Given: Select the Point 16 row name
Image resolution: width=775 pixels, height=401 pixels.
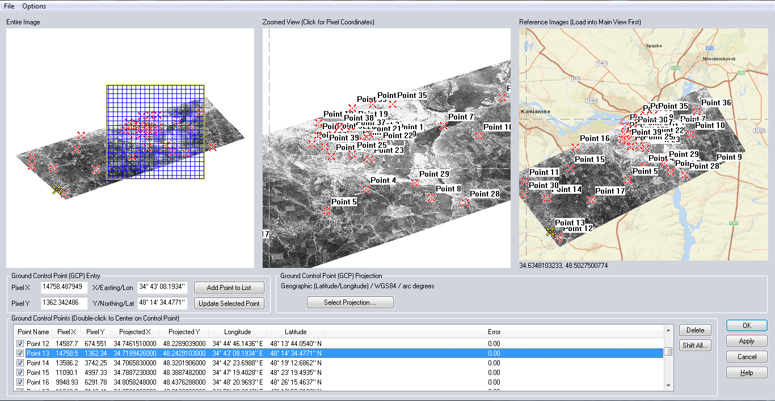Looking at the screenshot, I should (x=38, y=382).
